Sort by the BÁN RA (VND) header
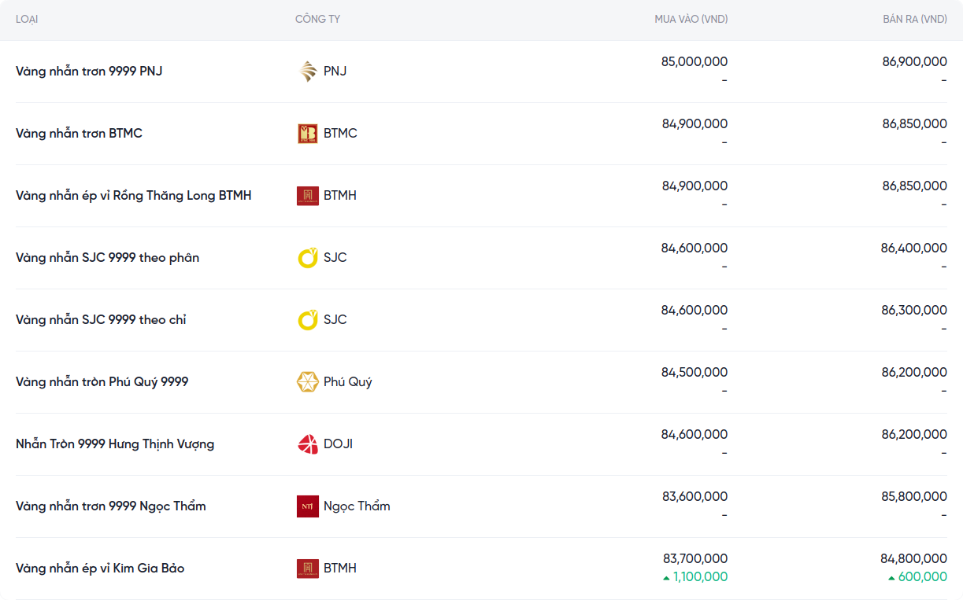Screen dimensions: 963x600 (914, 19)
